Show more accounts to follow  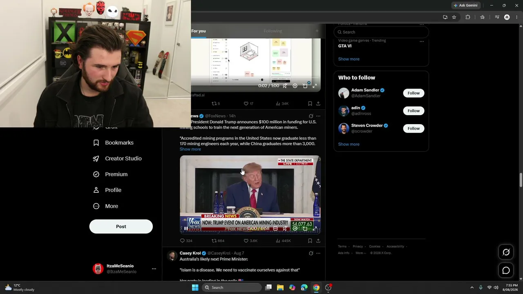tap(349, 144)
